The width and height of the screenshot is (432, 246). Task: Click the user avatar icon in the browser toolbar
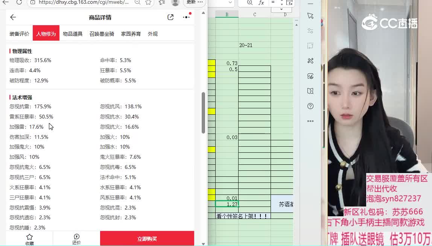click(x=175, y=3)
